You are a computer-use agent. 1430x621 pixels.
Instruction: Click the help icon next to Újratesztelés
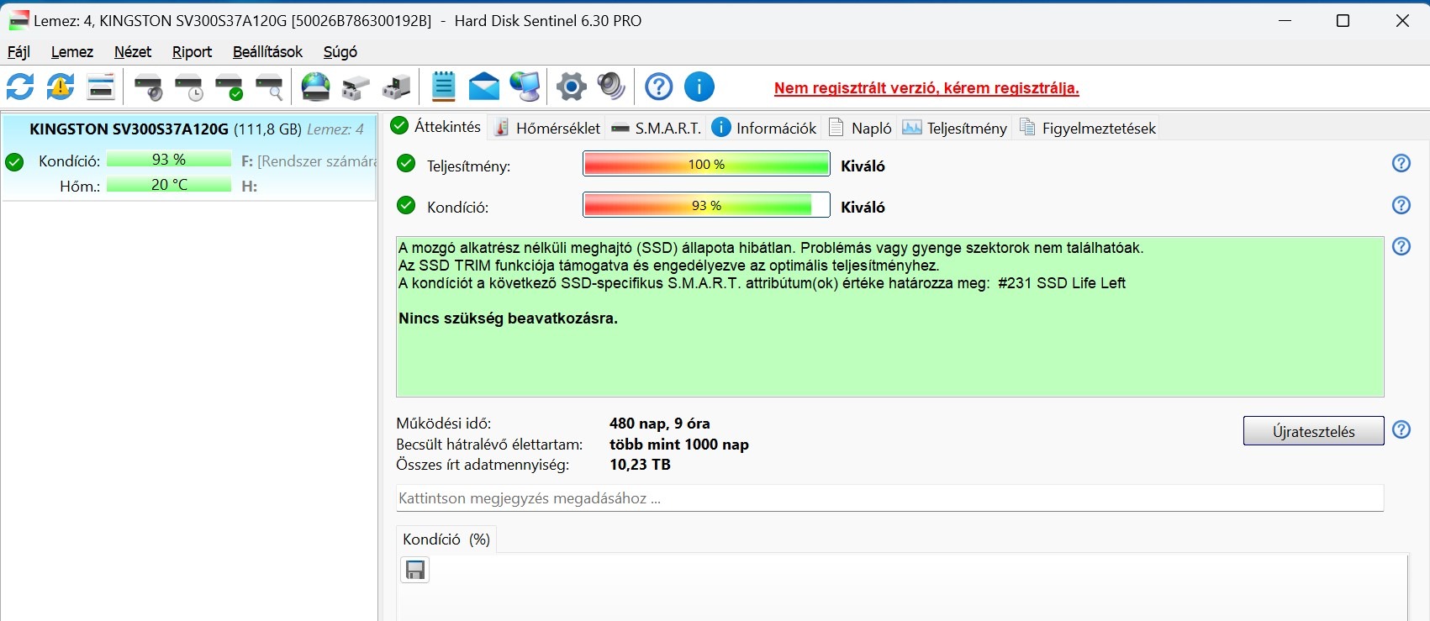(1401, 429)
